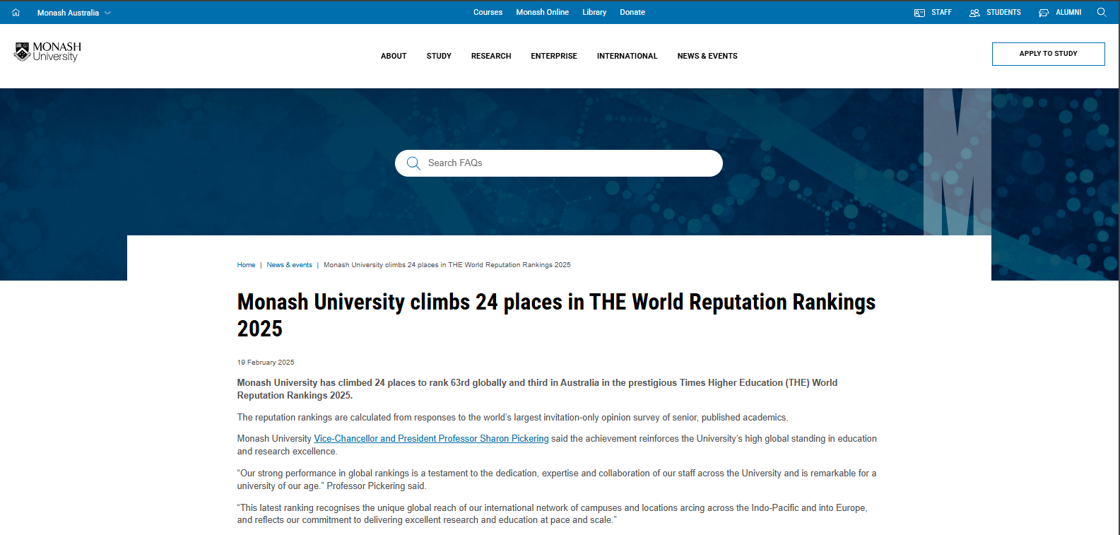The width and height of the screenshot is (1120, 535).
Task: Open the Courses link in top bar
Action: 488,12
